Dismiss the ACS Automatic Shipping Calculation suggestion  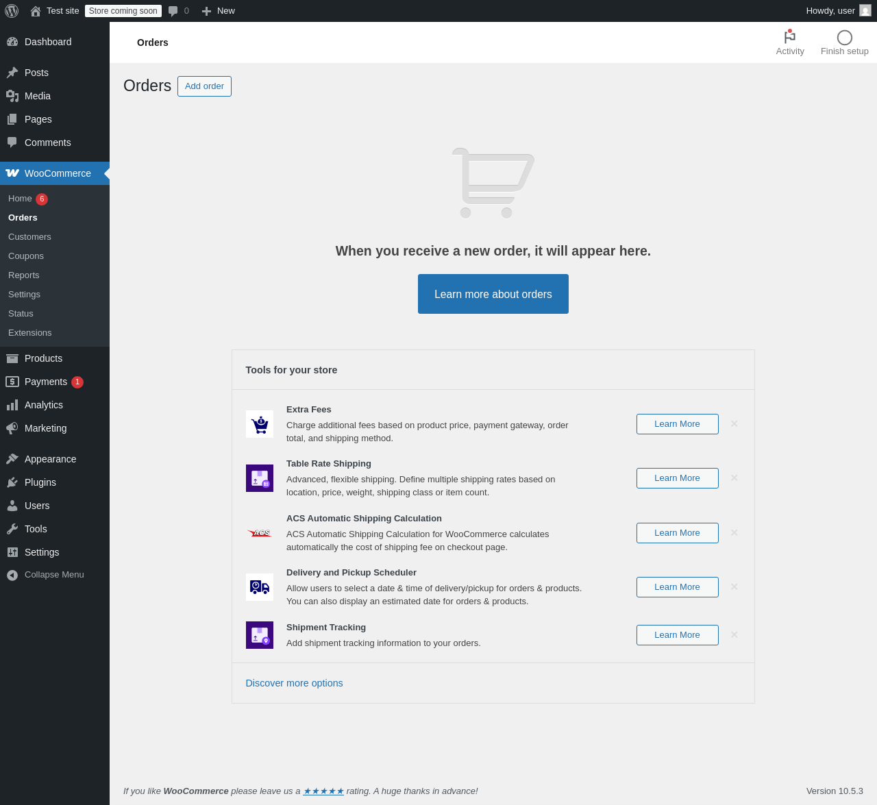point(734,533)
